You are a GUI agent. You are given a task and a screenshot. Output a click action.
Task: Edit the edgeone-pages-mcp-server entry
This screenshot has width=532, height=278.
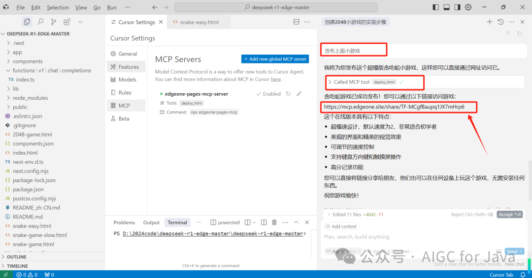(x=299, y=94)
